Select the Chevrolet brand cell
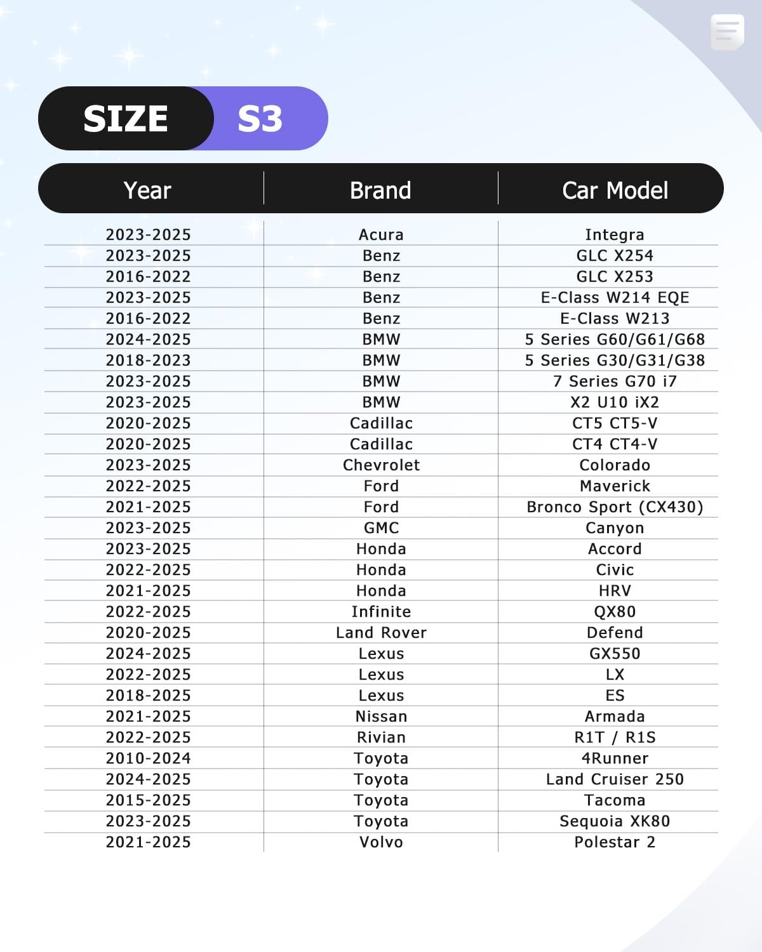Viewport: 762px width, 952px height. point(381,465)
